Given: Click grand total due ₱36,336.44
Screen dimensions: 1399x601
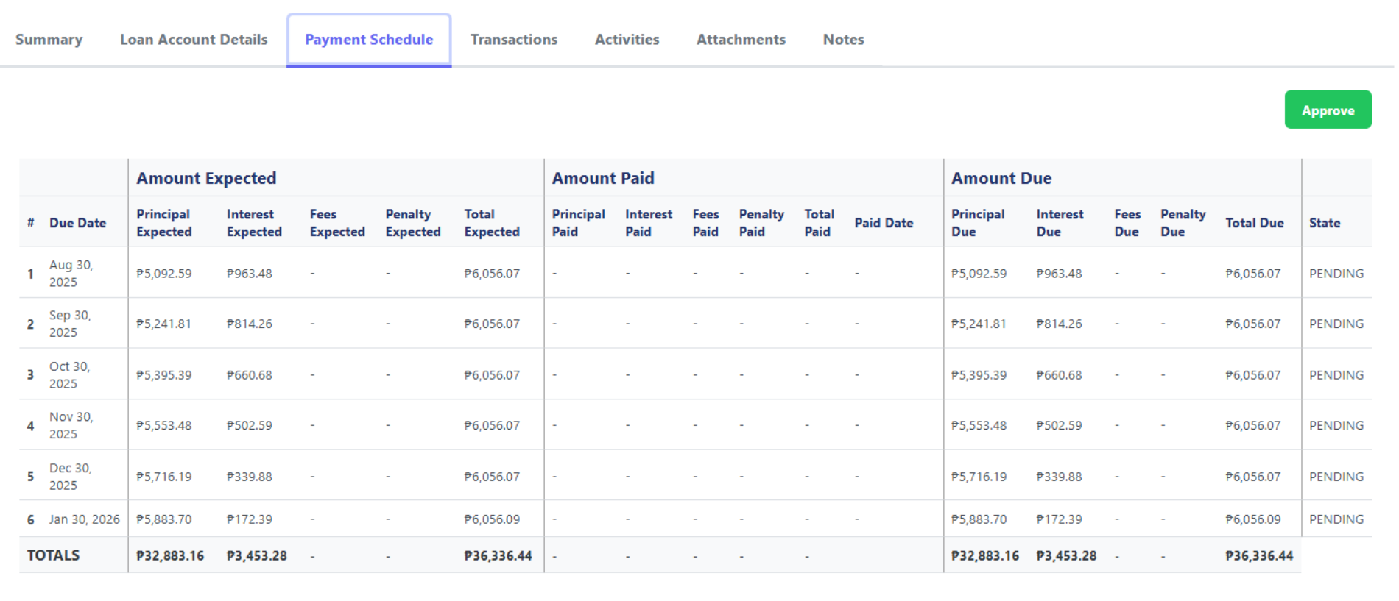Looking at the screenshot, I should click(1259, 555).
